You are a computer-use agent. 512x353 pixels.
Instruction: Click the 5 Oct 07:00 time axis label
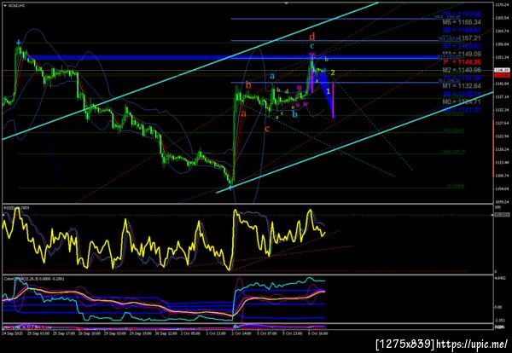[268, 333]
